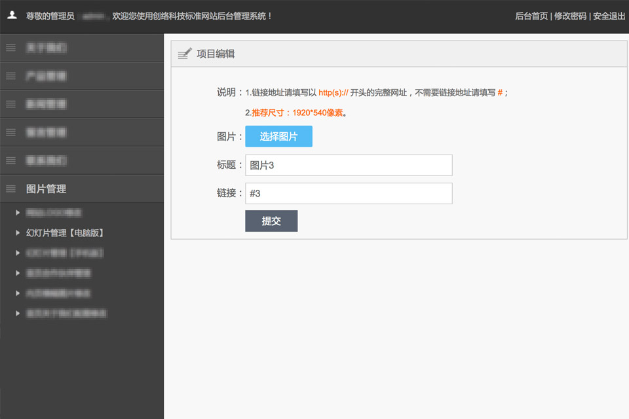Viewport: 629px width, 419px height.
Task: Click hamburger icon directly above 图片管理 row
Action: coord(10,160)
